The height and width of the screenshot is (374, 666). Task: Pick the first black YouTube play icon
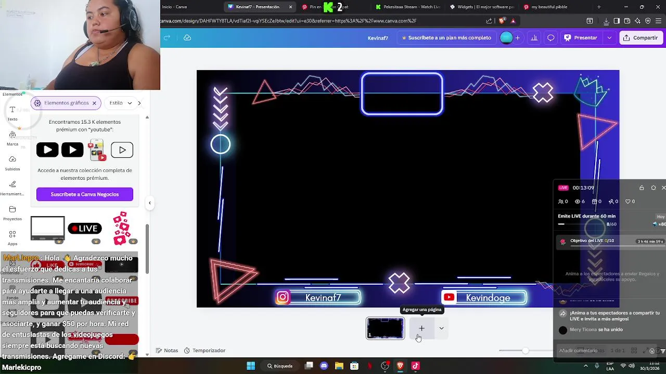(x=47, y=150)
